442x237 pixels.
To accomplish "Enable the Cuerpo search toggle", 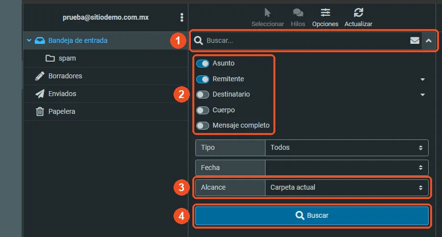I will pyautogui.click(x=203, y=110).
